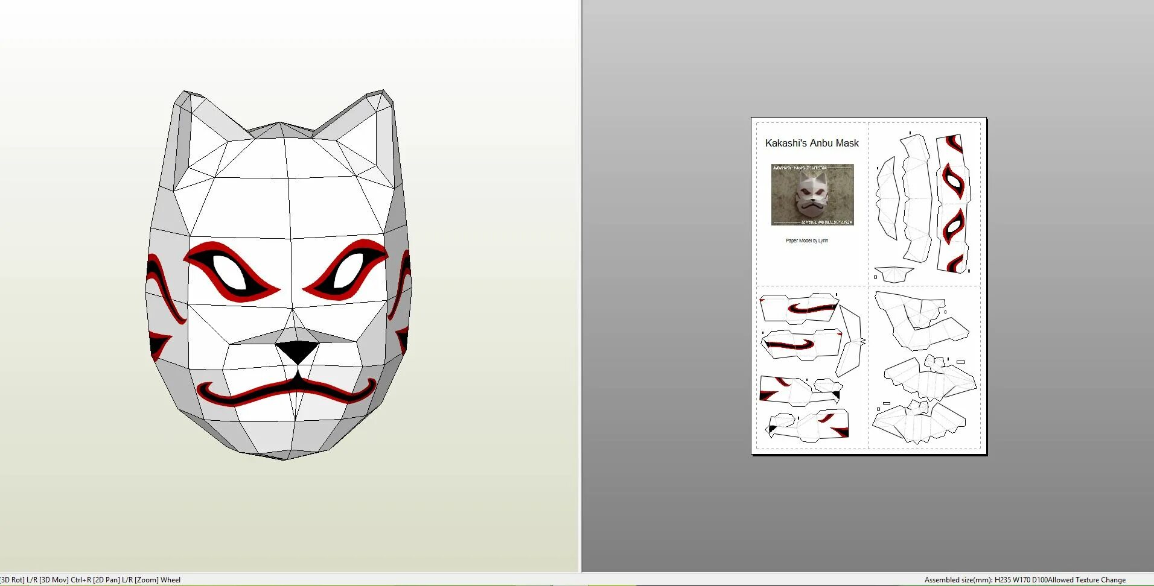Click the "Kakashi's Anbu Mask" title text
This screenshot has height=586, width=1154.
(812, 143)
